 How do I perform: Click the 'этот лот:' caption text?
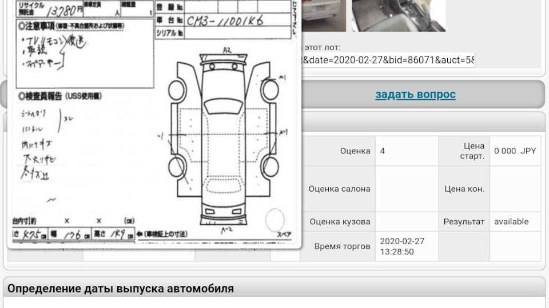pos(322,47)
